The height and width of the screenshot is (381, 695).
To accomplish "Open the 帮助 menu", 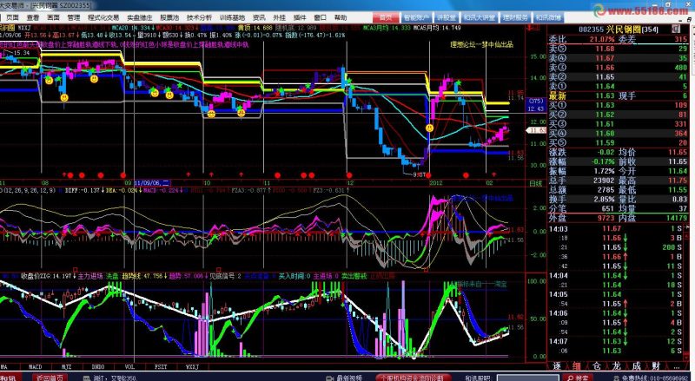I will coord(341,17).
